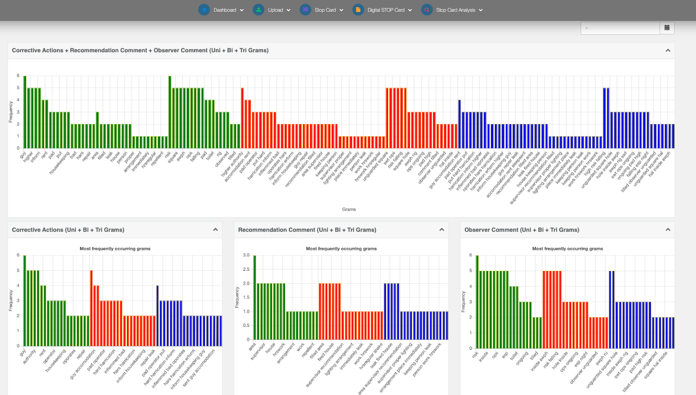Click the Stop Card list icon
696x395 pixels.
click(x=305, y=10)
